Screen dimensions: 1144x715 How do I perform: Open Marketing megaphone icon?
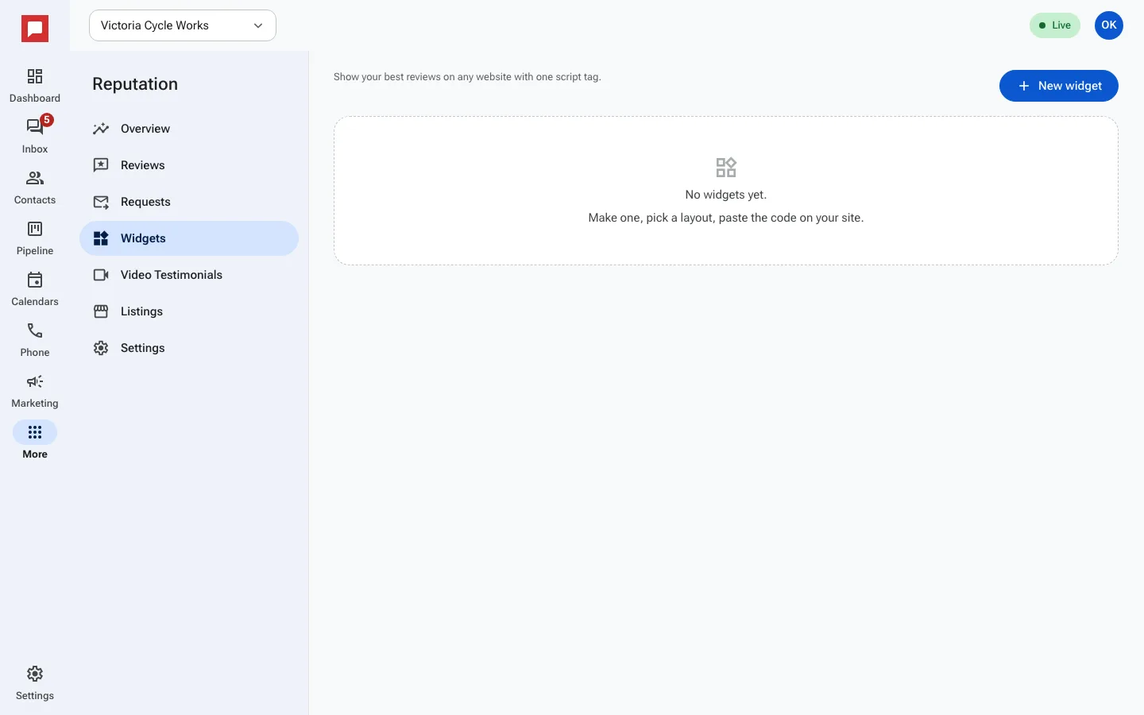click(x=35, y=391)
